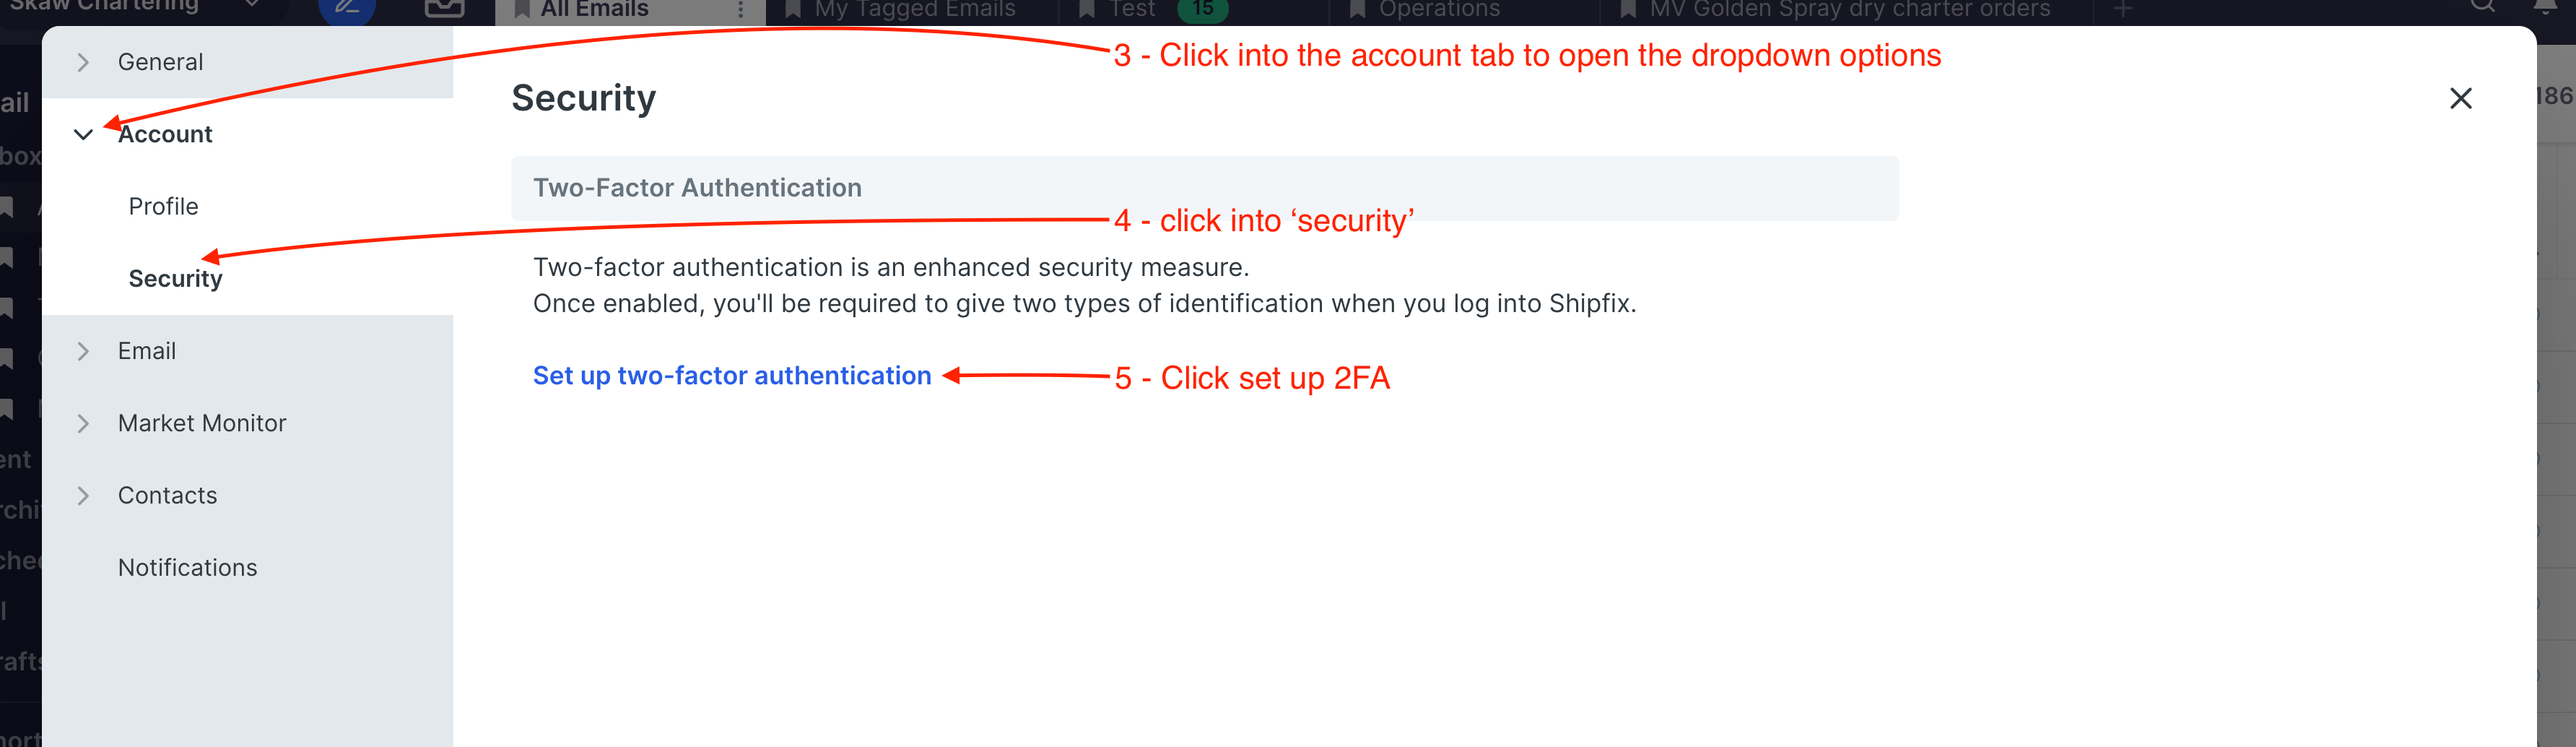The width and height of the screenshot is (2576, 747).
Task: Open the notifications bell icon
Action: [2545, 6]
